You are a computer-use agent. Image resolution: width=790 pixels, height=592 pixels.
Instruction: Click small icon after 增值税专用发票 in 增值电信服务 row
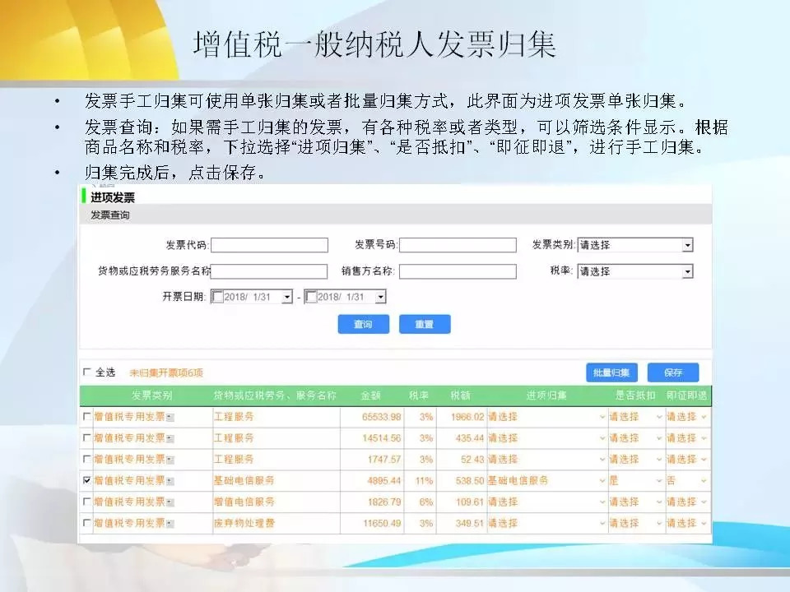click(170, 502)
